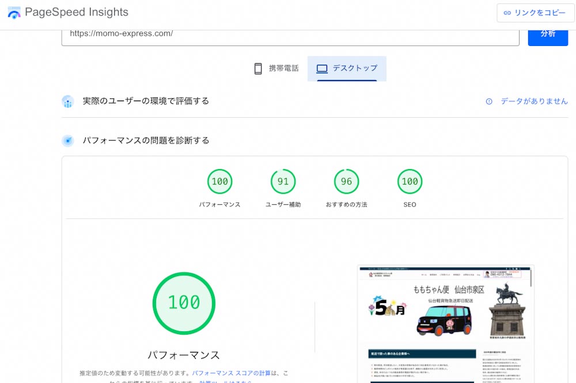Click the パフォーマンスの問題を診断する heading
This screenshot has width=576, height=383.
click(x=146, y=140)
